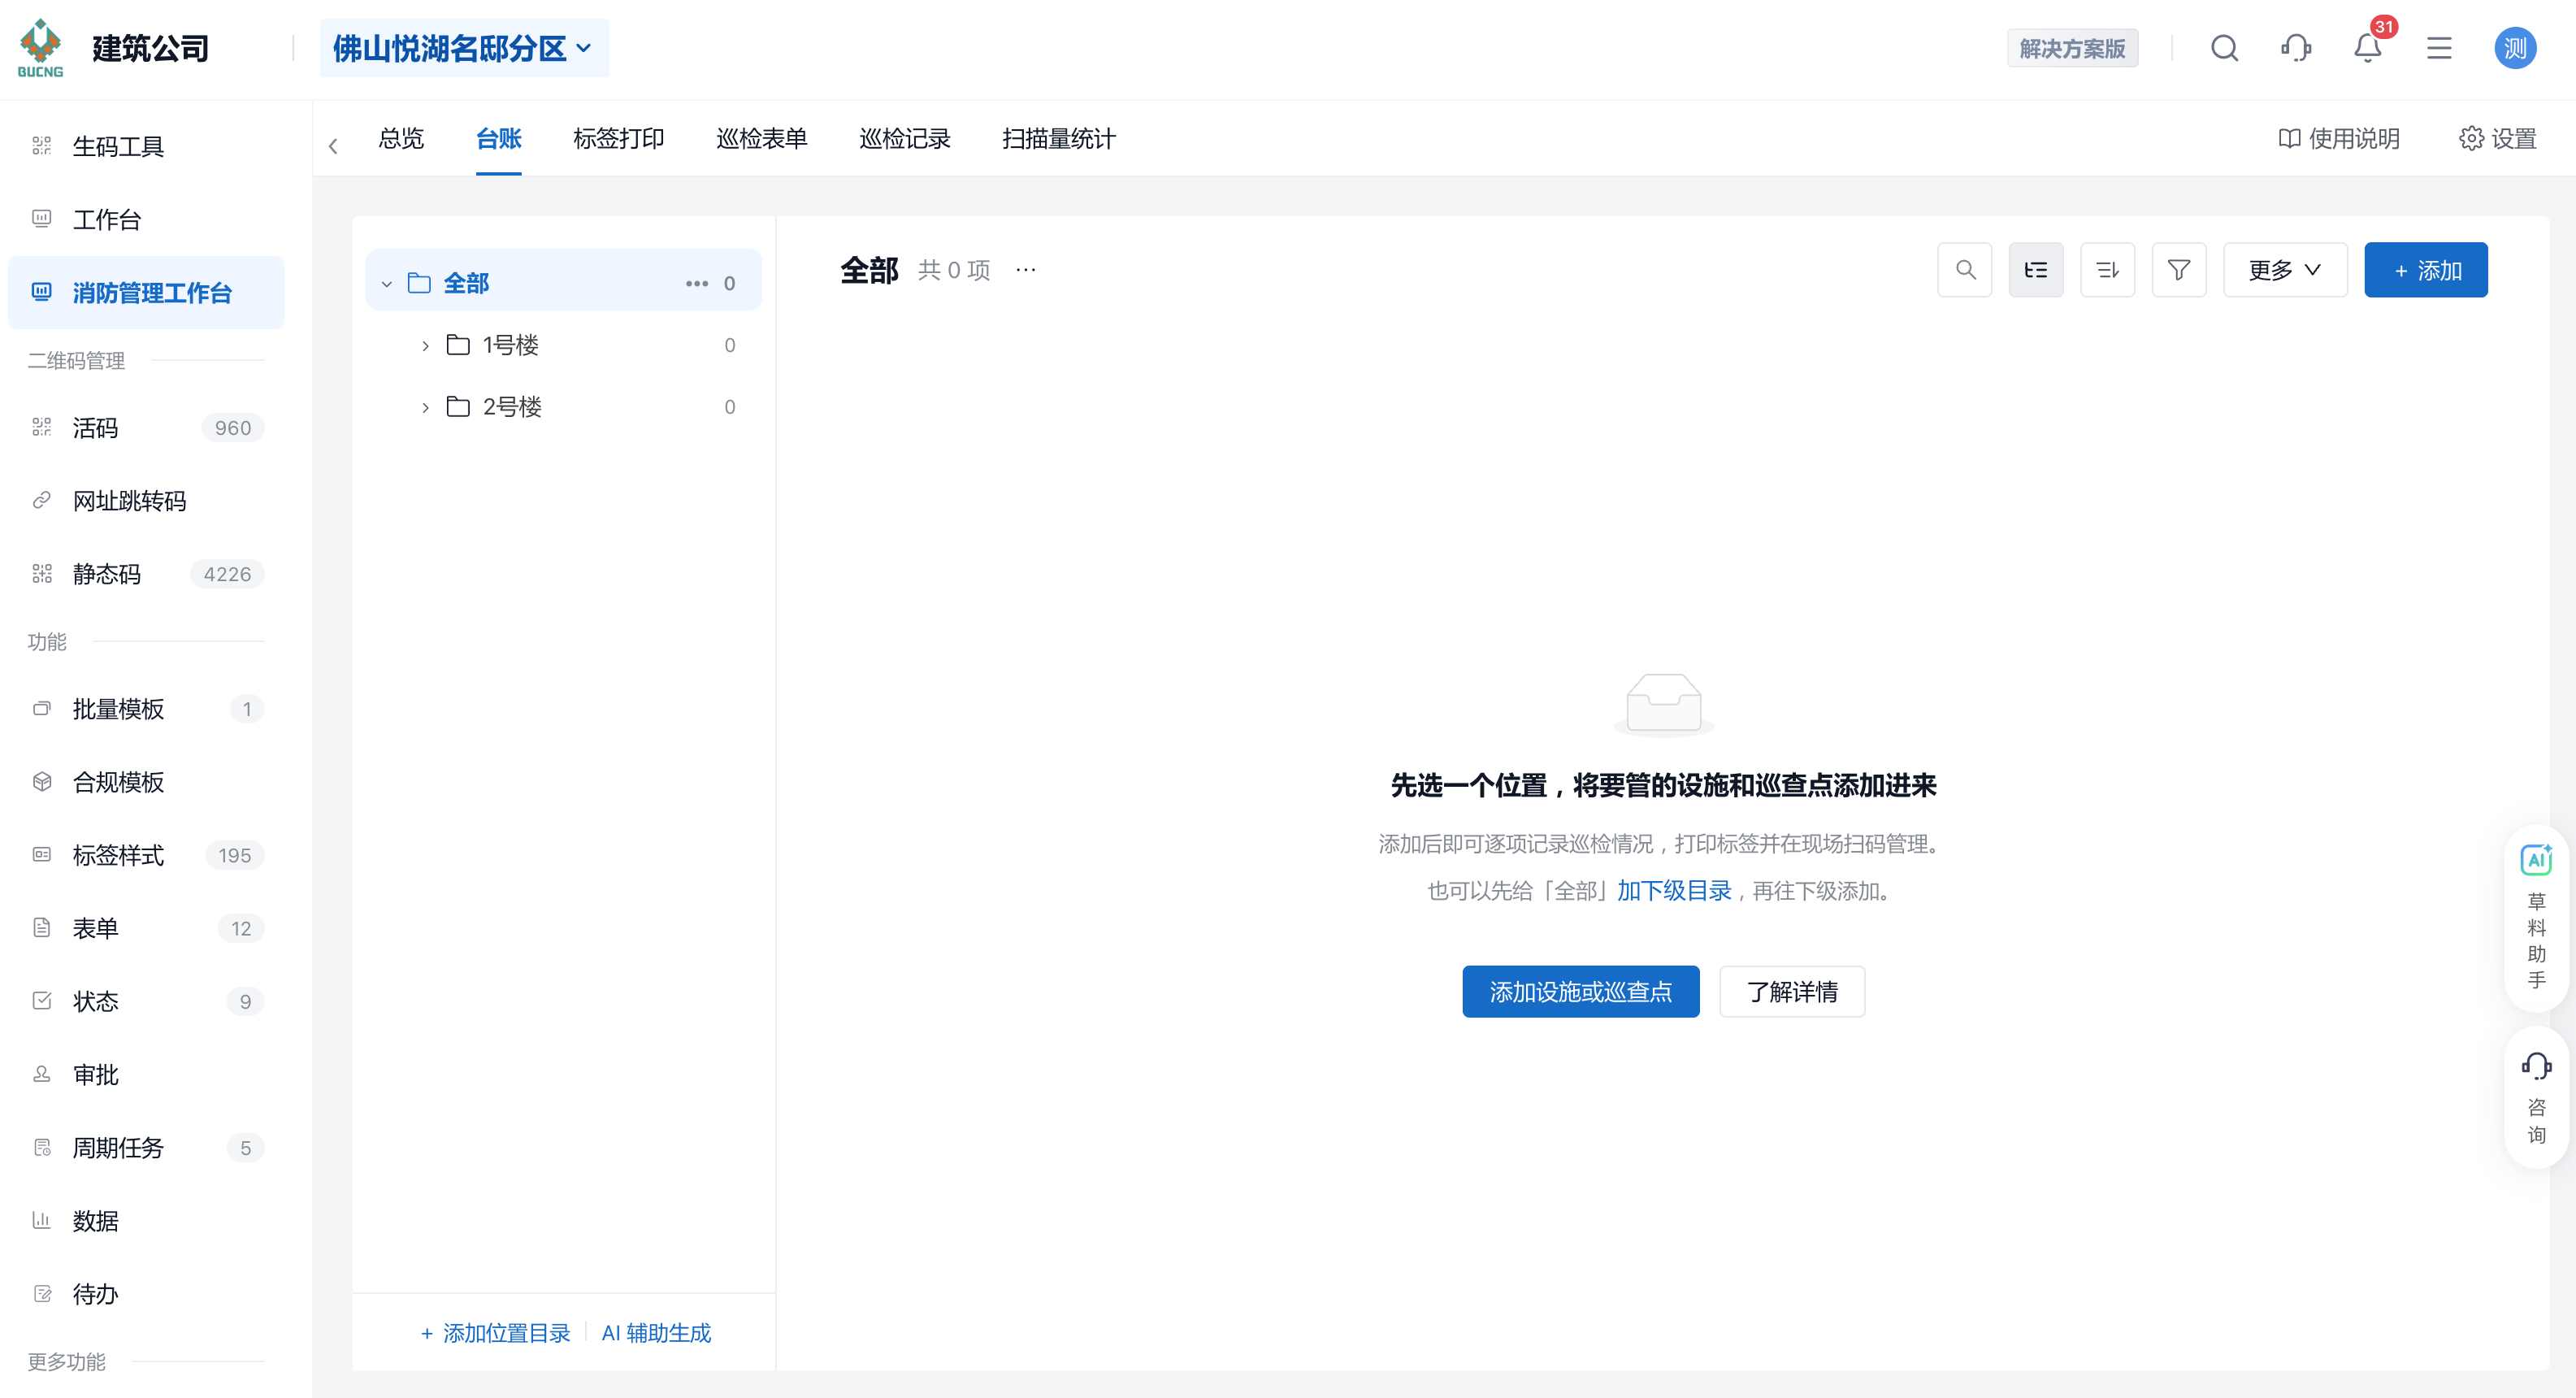Open the filter funnel icon
Image resolution: width=2576 pixels, height=1398 pixels.
pos(2179,270)
